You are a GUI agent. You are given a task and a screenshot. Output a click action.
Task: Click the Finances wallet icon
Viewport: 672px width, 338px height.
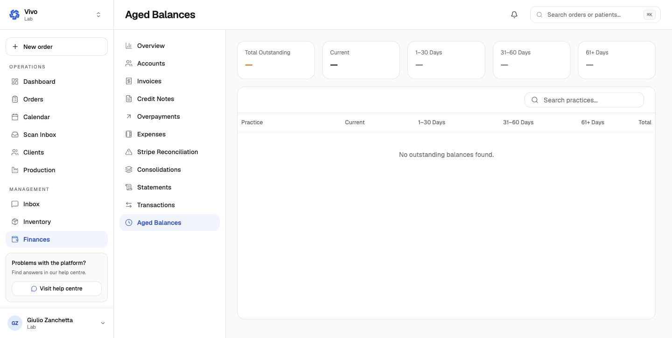point(15,239)
